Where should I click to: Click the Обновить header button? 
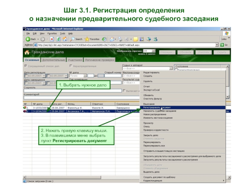[x=186, y=52]
